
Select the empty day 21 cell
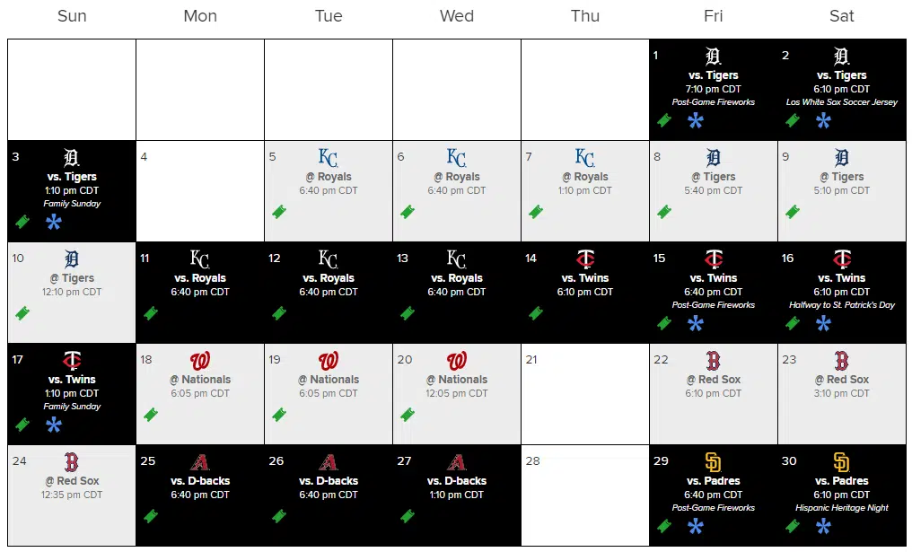584,393
